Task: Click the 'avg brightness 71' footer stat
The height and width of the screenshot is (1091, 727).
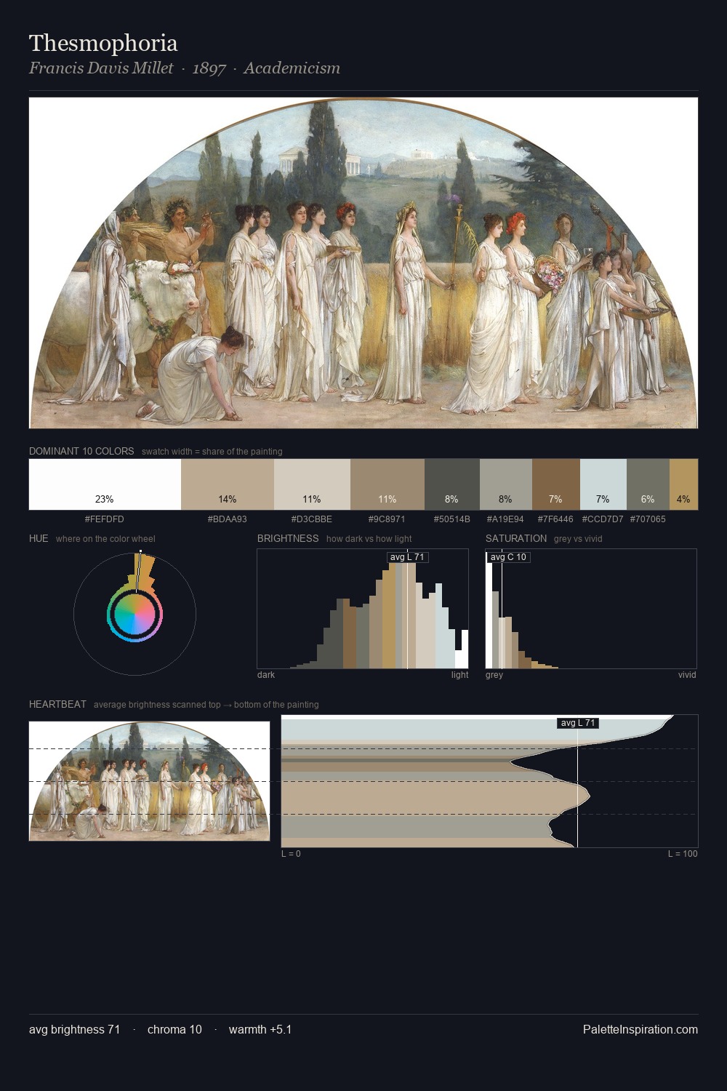Action: [75, 1029]
